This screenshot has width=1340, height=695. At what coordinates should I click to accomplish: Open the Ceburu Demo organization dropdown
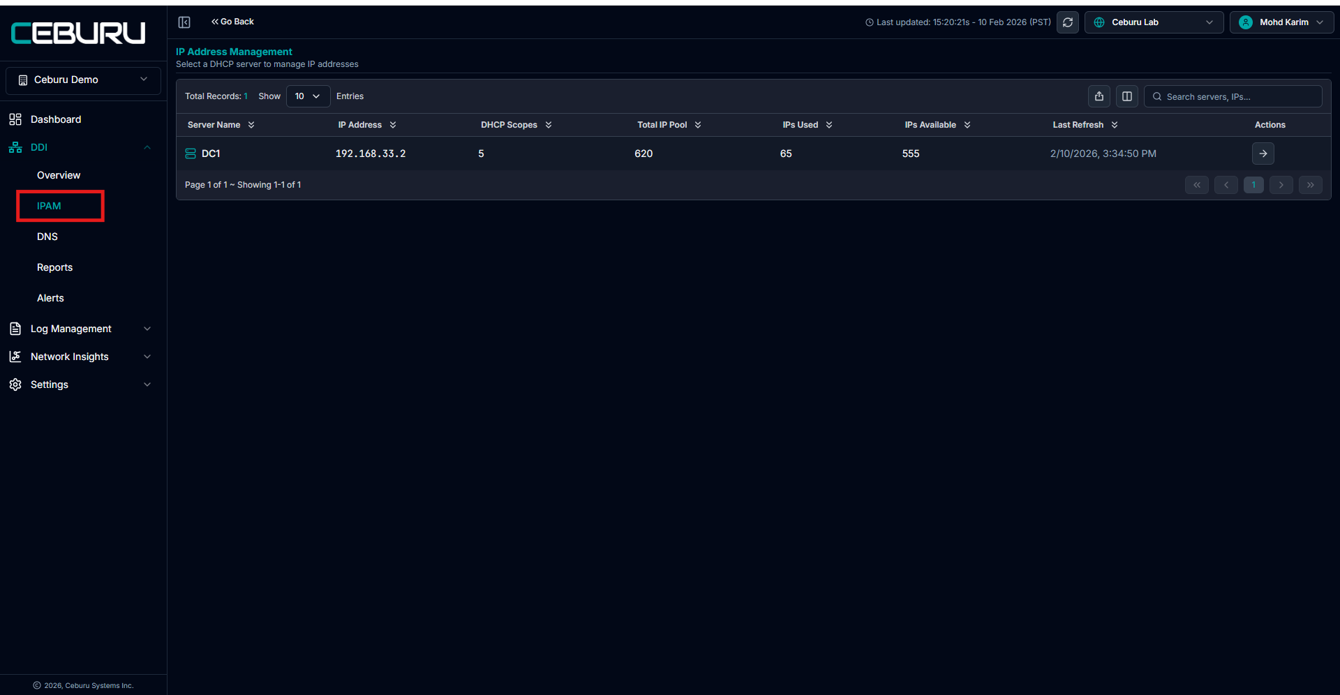pyautogui.click(x=83, y=80)
